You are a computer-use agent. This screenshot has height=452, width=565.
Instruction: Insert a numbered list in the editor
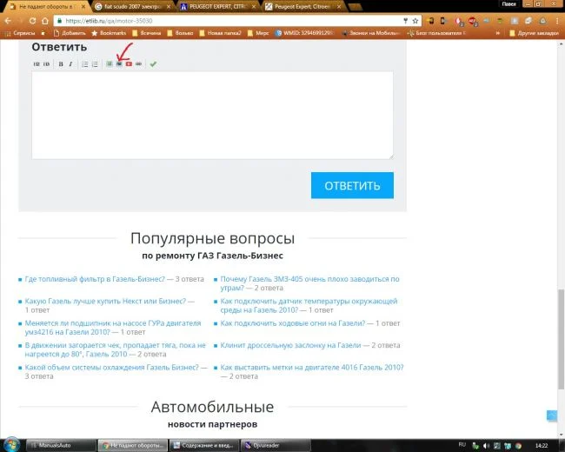[x=96, y=63]
